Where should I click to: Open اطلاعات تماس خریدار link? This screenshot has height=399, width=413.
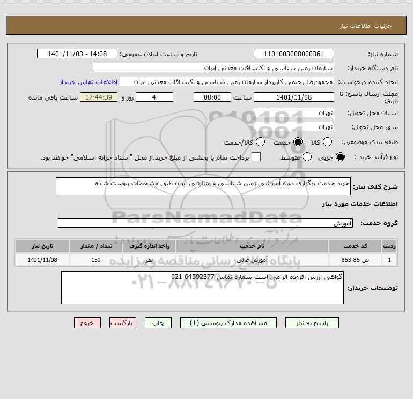[88, 82]
